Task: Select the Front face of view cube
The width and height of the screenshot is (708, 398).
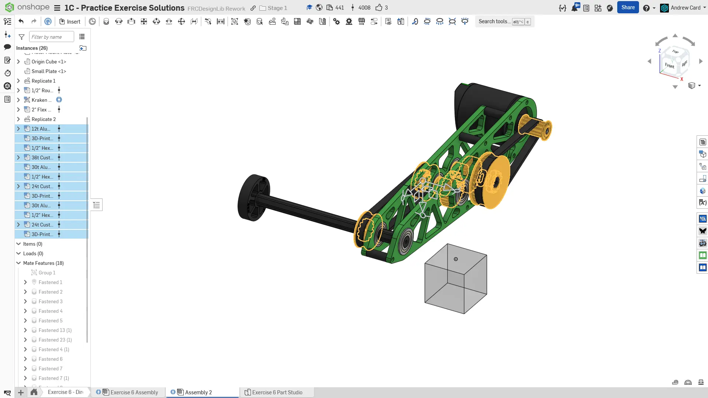Action: click(x=669, y=66)
